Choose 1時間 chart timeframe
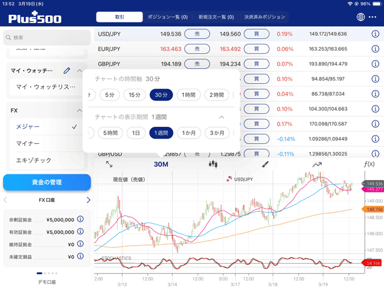The image size is (384, 288). [x=188, y=94]
